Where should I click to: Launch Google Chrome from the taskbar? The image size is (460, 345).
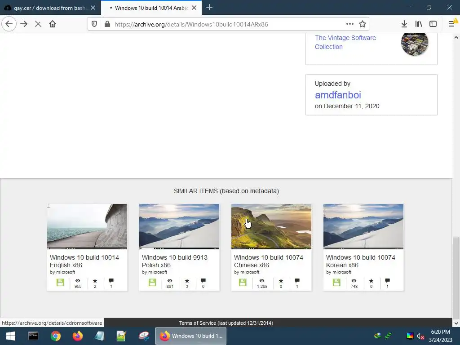(55, 336)
